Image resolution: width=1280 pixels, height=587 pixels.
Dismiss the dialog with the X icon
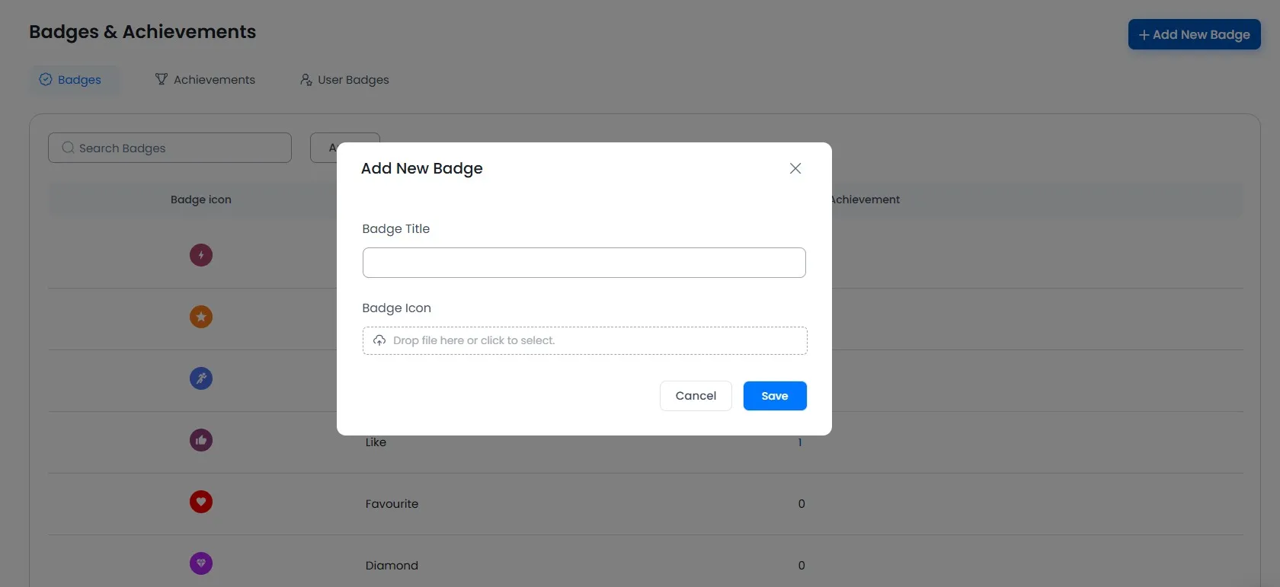coord(795,168)
